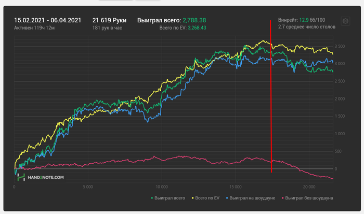Click the 'Выиграл всего:' heading label
The image size is (364, 214).
coord(159,20)
